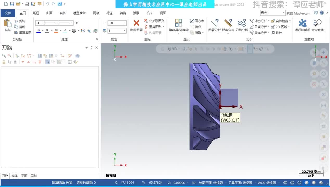
Task: Click 绘图平面: 俯视图 in status bar
Action: tap(211, 183)
